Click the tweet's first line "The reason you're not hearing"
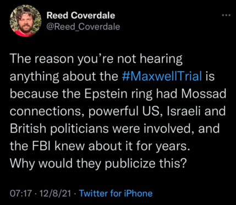Screen dimensions: 236x205 click(96, 59)
